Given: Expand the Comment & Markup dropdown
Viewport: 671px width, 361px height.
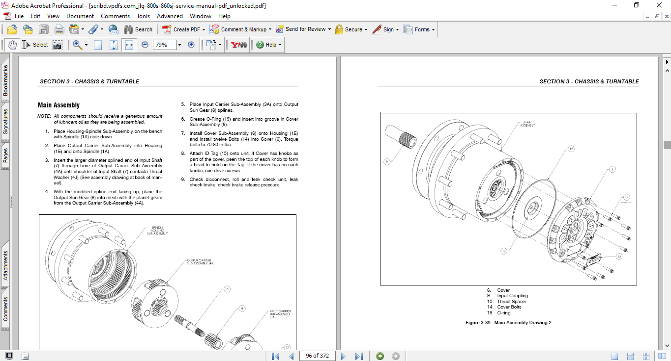Looking at the screenshot, I should [270, 29].
